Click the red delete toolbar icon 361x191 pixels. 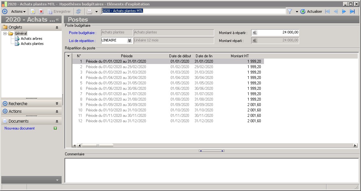[x=41, y=11]
